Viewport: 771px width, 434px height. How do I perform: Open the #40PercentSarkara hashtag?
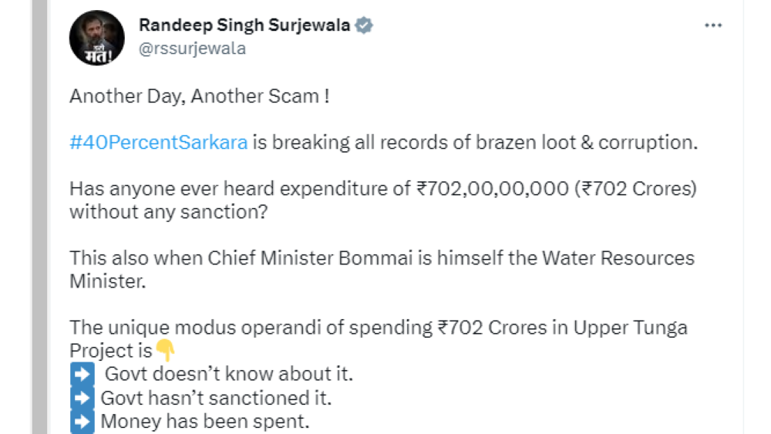click(158, 143)
